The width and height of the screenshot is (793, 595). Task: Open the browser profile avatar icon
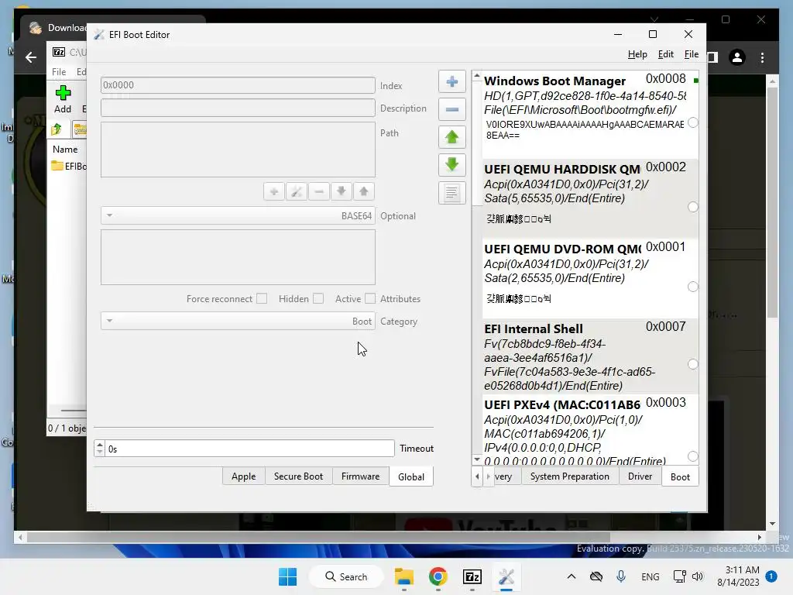[x=737, y=57]
